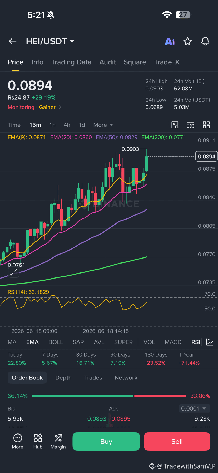Viewport: 218px width, 473px height.
Task: Open the Audit tab
Action: (108, 62)
